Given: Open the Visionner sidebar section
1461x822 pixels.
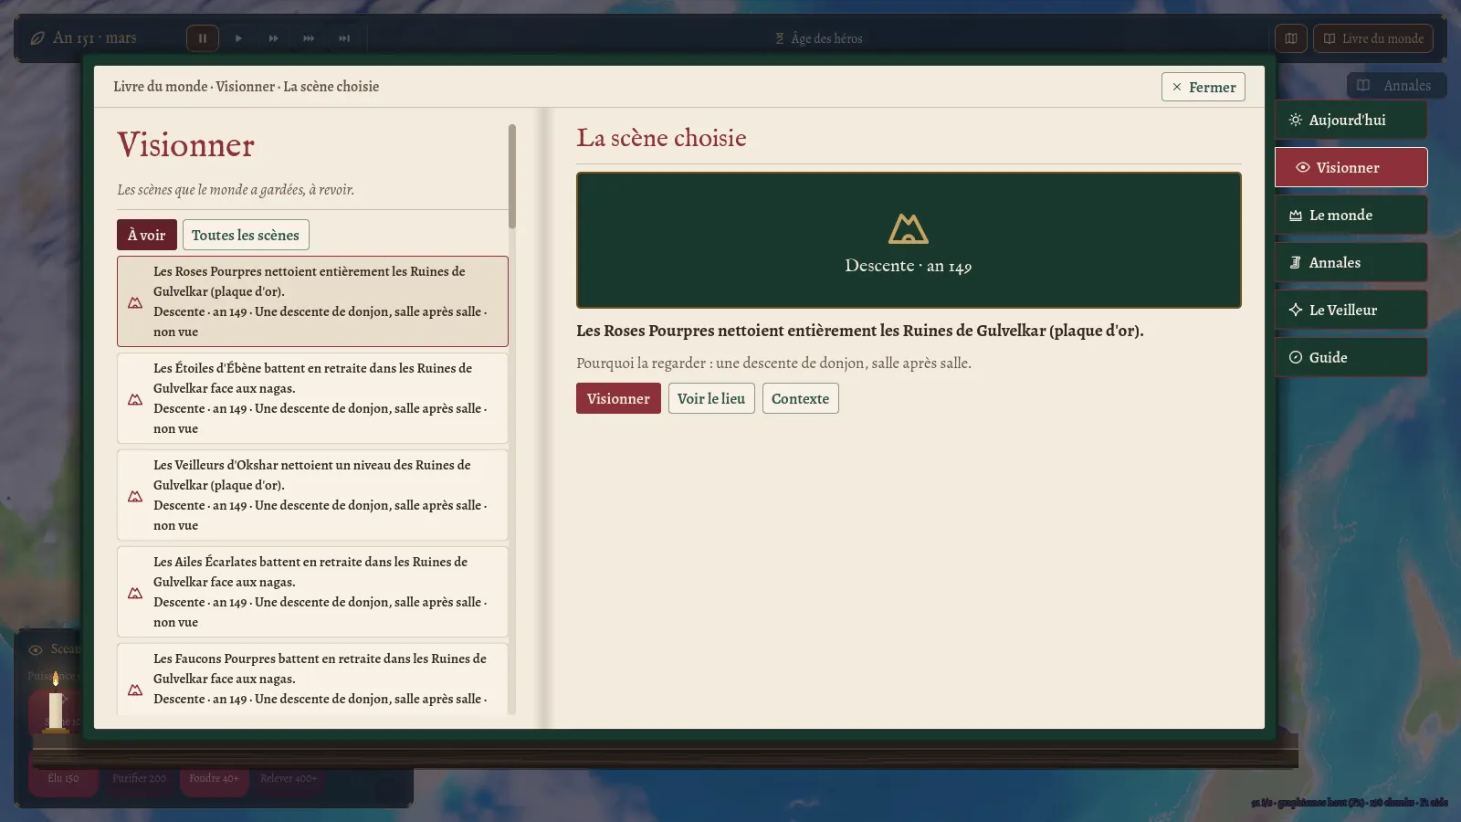Looking at the screenshot, I should 1351,167.
